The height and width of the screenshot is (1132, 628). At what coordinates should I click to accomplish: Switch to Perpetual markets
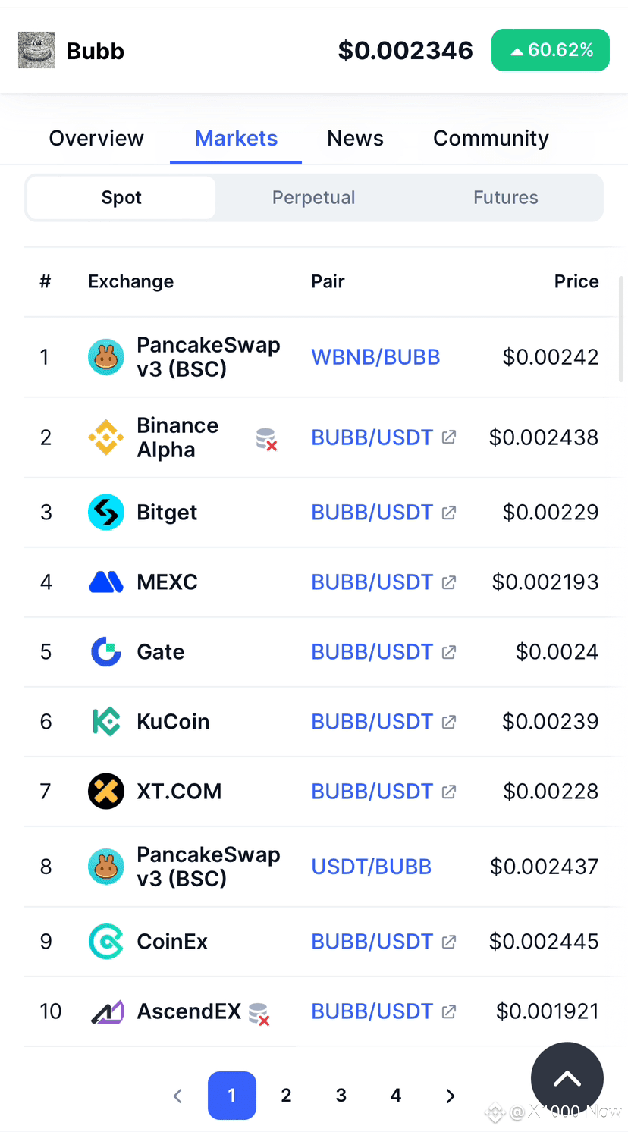pyautogui.click(x=313, y=198)
